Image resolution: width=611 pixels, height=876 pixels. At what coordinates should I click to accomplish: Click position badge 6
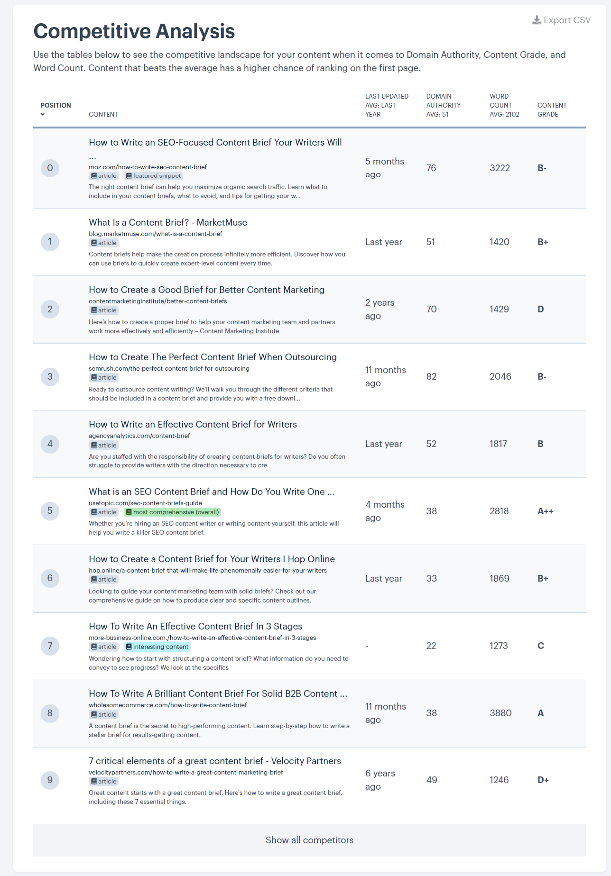[x=50, y=578]
